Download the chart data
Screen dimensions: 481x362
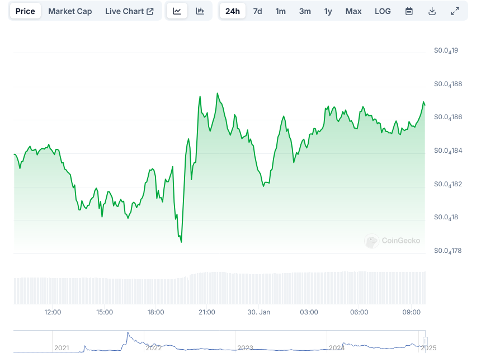432,11
